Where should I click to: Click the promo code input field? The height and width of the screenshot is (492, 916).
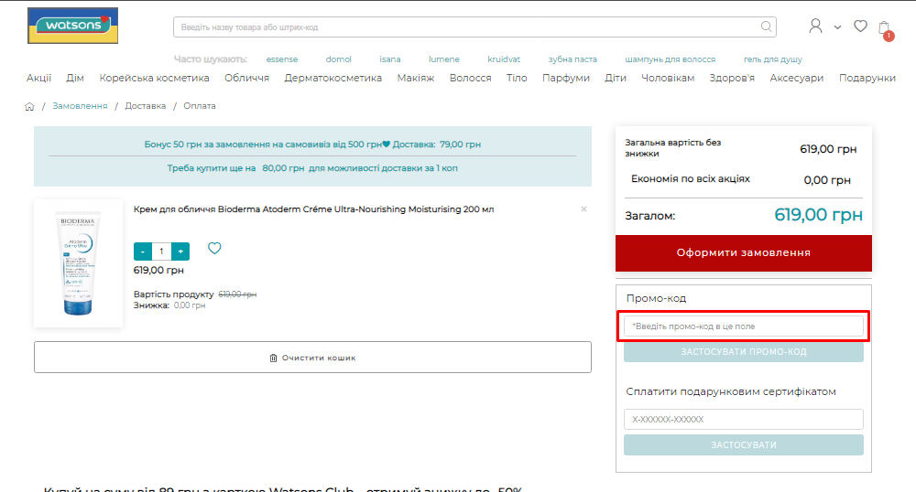point(743,326)
